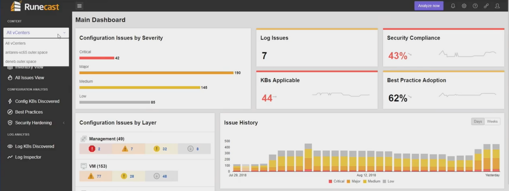Click the Best Practices compass icon
Screen dimensions: 509x191
coord(10,112)
